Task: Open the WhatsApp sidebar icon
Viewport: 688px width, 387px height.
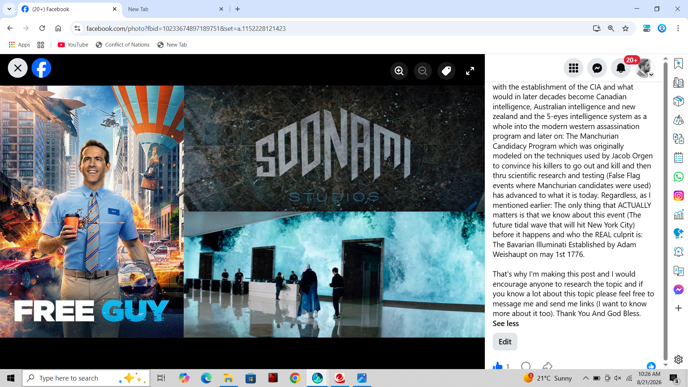Action: 678,177
